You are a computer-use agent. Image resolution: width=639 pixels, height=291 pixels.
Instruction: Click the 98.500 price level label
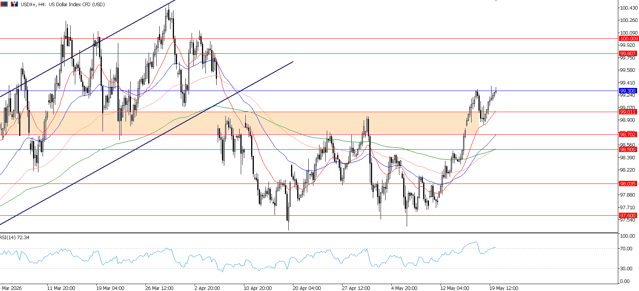(x=627, y=150)
